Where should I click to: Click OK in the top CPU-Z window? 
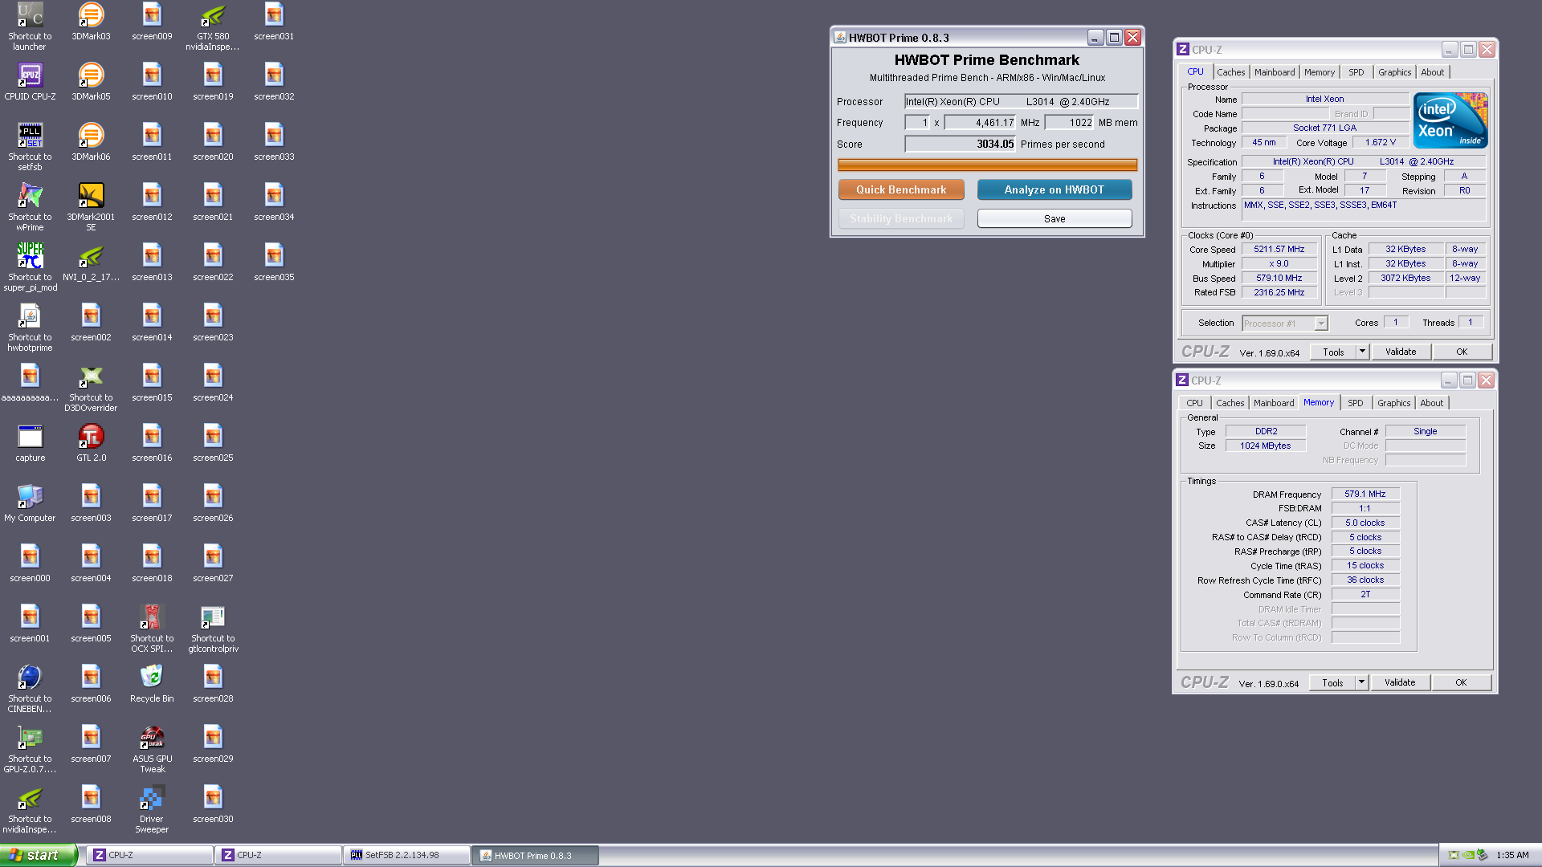pyautogui.click(x=1462, y=352)
